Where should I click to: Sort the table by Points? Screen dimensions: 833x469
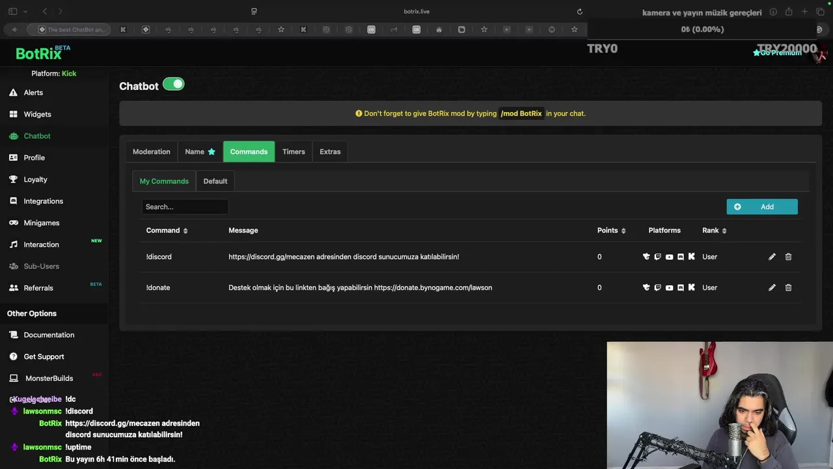coord(611,231)
